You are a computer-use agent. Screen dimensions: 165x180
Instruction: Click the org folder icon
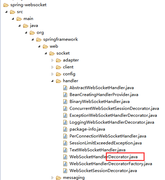(32, 33)
